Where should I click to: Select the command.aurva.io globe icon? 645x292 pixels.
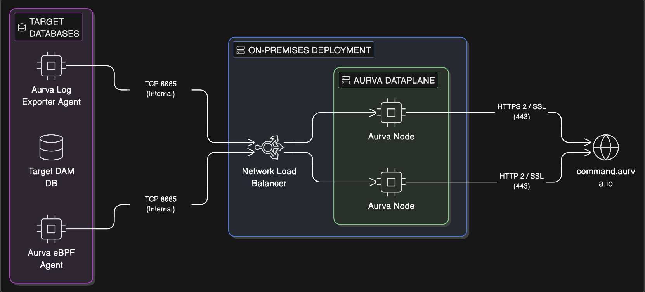click(x=605, y=147)
